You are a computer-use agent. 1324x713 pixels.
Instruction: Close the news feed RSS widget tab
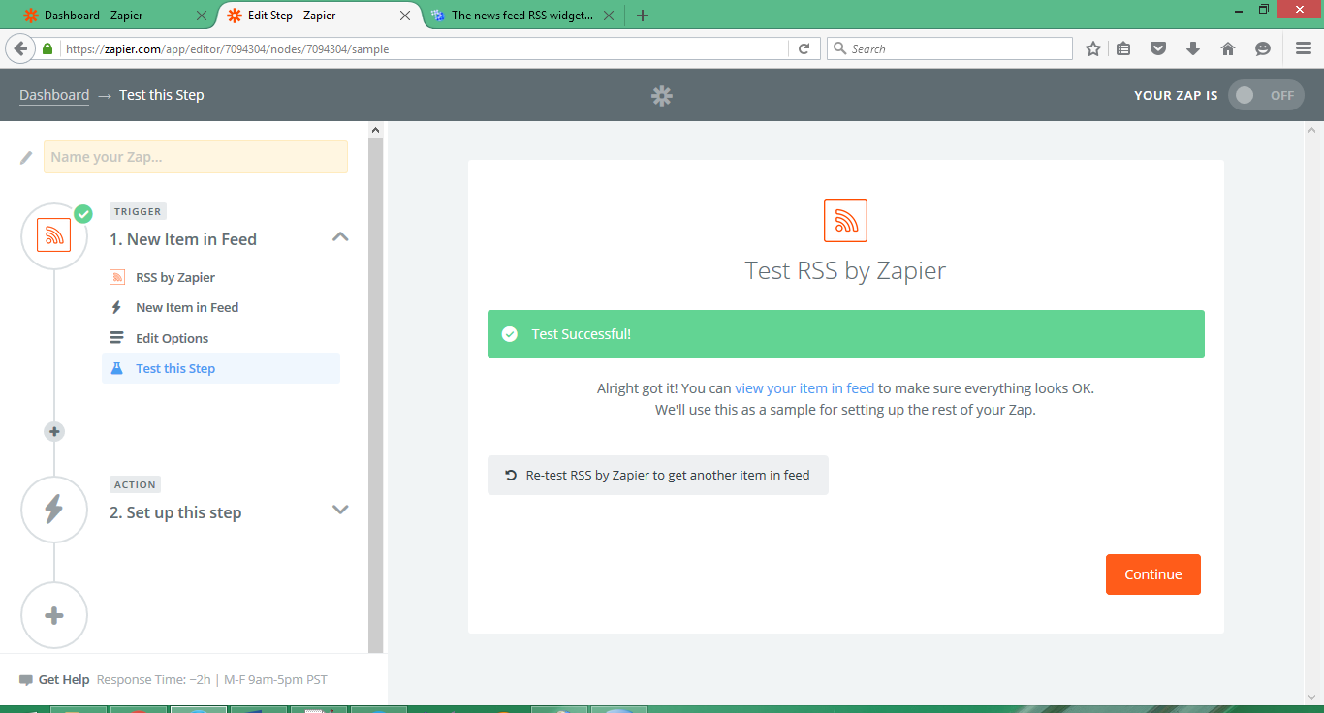click(x=609, y=15)
